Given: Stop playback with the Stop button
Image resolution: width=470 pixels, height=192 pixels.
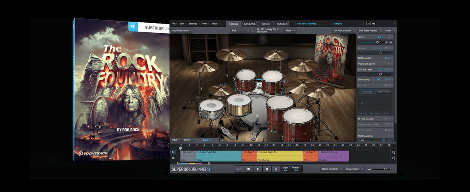Looking at the screenshot, I should point(249,169).
